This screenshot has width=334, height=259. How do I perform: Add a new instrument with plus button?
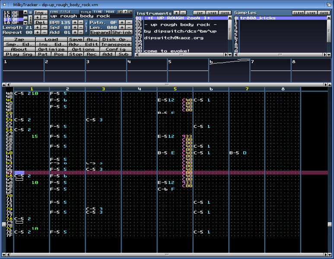(176, 13)
